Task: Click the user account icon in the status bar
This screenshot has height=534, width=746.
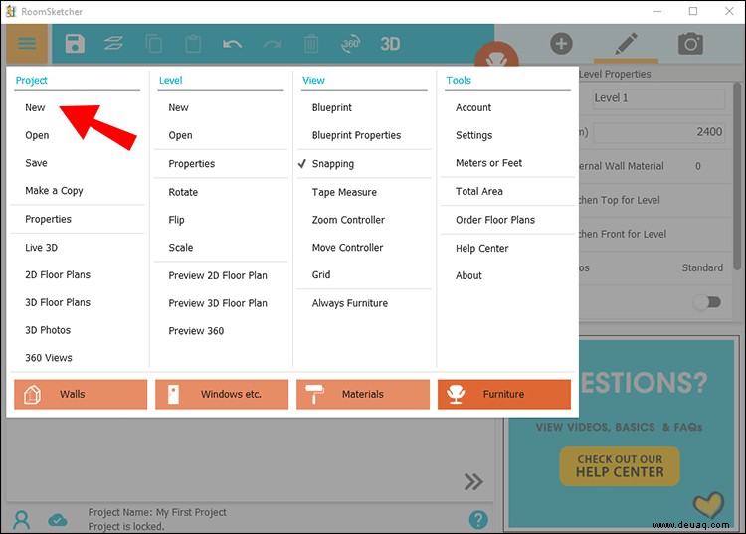Action: coord(22,520)
